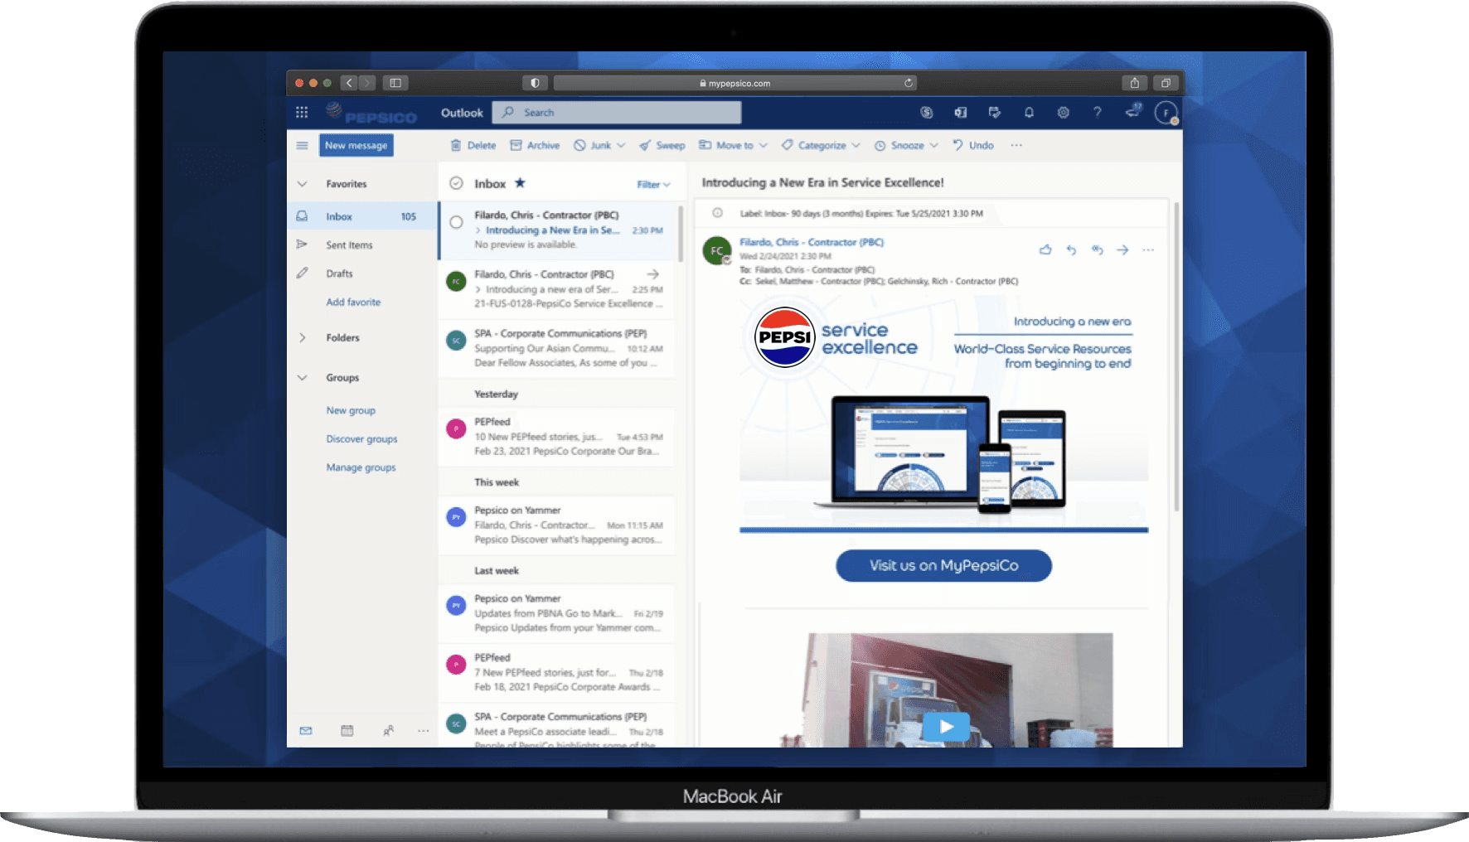
Task: Open the Filter dropdown
Action: click(x=653, y=185)
